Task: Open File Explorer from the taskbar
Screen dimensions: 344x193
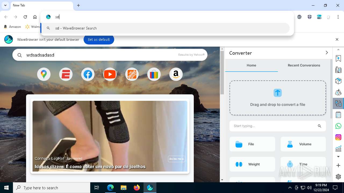Action: (124, 188)
